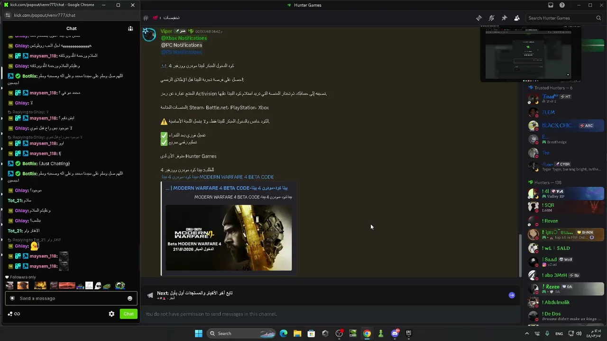Open NVIDIA app from the taskbar
Image resolution: width=607 pixels, height=341 pixels.
(x=353, y=333)
